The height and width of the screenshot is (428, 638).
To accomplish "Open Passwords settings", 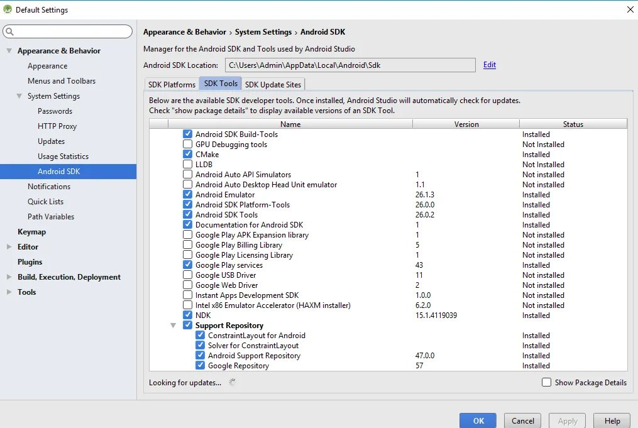I will [x=55, y=111].
